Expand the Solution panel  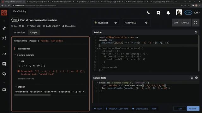click(x=196, y=32)
